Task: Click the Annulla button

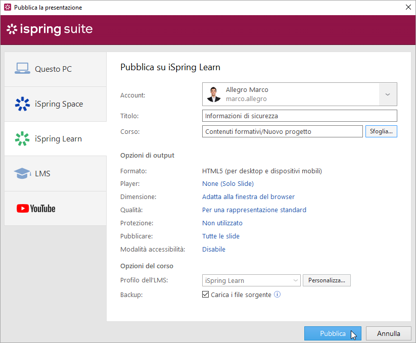Action: coord(388,333)
